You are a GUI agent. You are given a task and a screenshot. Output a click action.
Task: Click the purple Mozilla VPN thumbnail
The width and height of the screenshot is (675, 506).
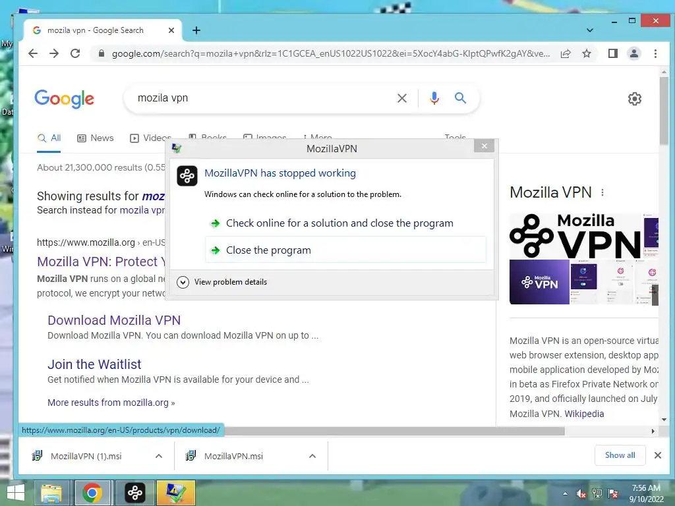539,282
